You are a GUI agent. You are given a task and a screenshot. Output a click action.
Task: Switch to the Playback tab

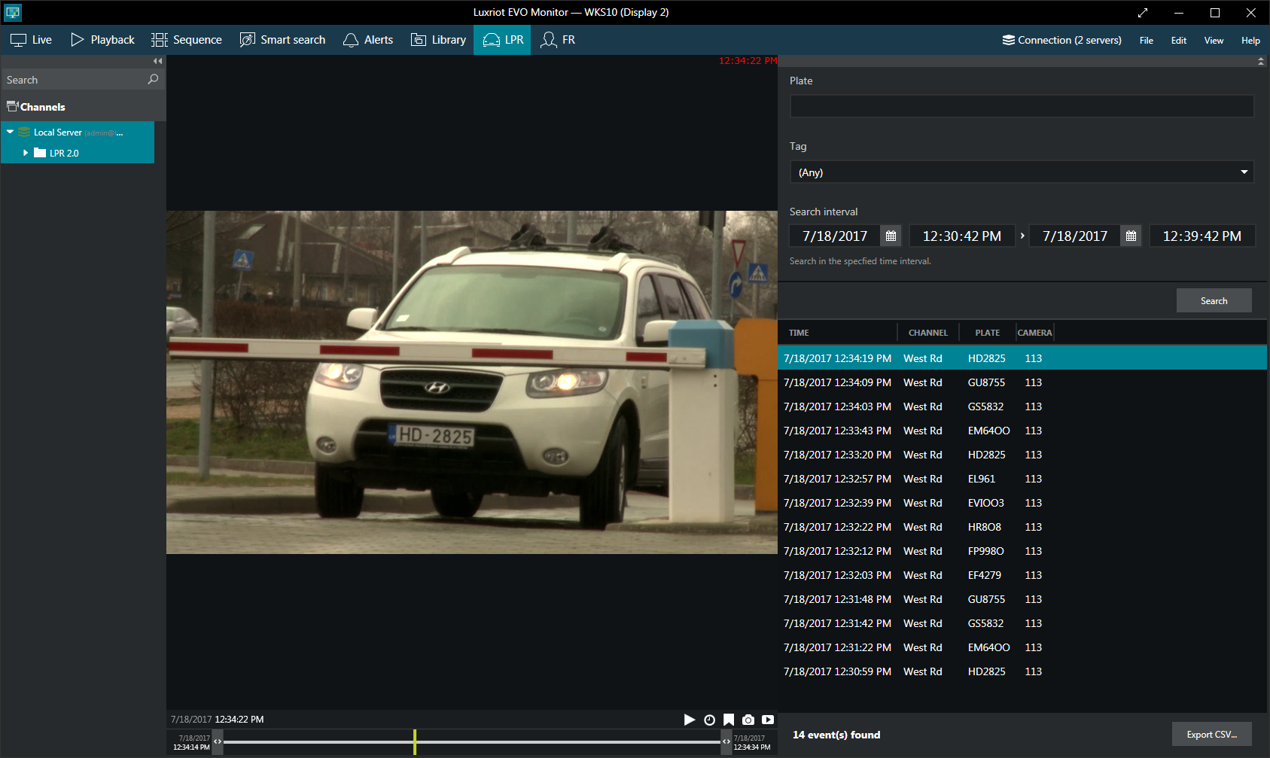pyautogui.click(x=102, y=40)
